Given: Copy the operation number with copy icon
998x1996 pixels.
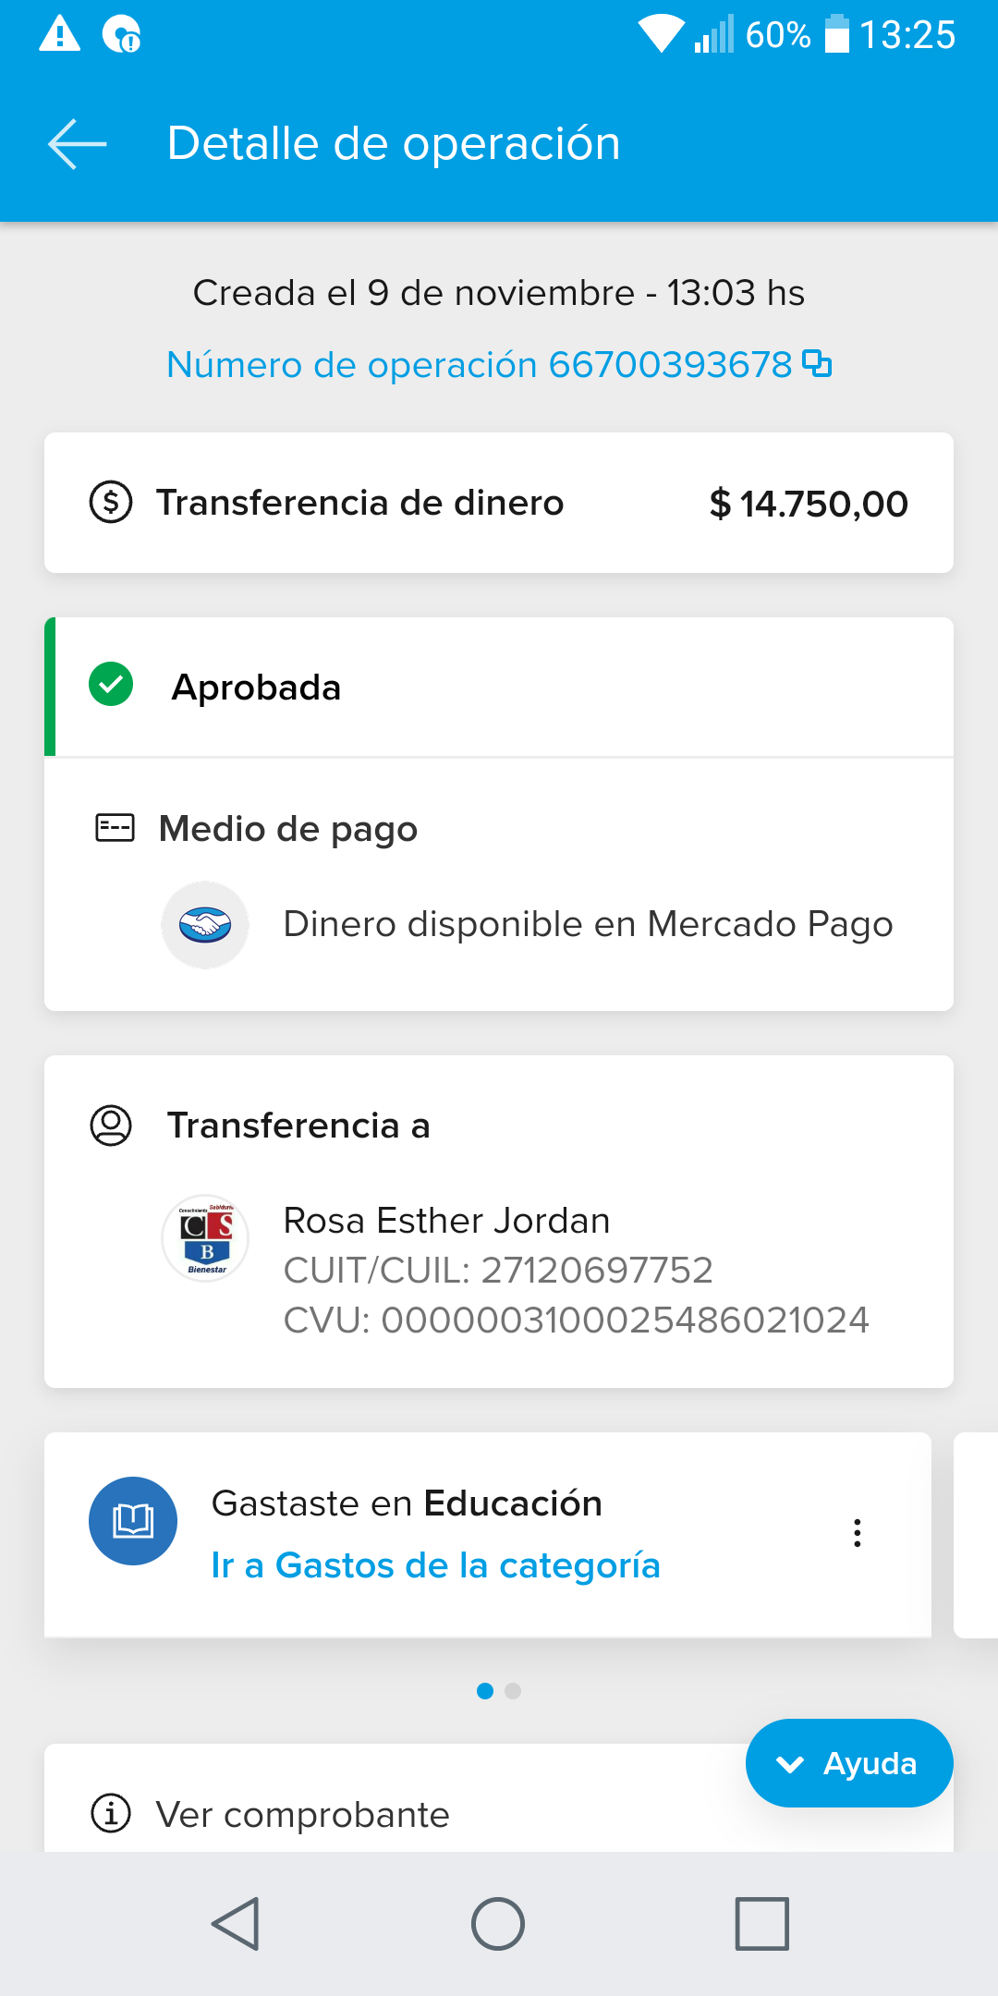Looking at the screenshot, I should point(817,364).
